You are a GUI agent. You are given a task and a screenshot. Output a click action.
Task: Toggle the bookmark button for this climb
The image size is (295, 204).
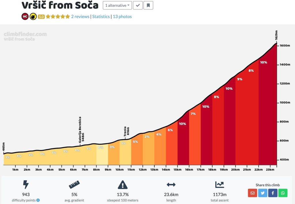[x=148, y=5]
